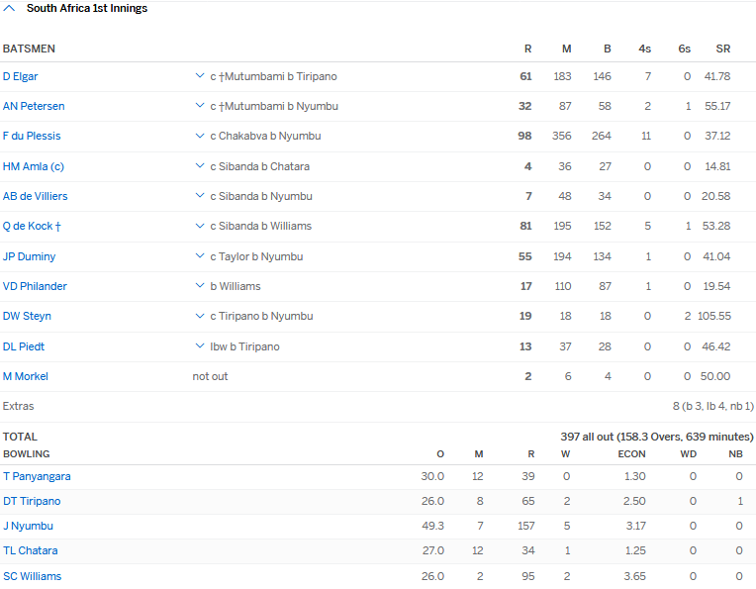756x589 pixels.
Task: Expand AB de Villiers dismissal chevron
Action: coord(200,196)
